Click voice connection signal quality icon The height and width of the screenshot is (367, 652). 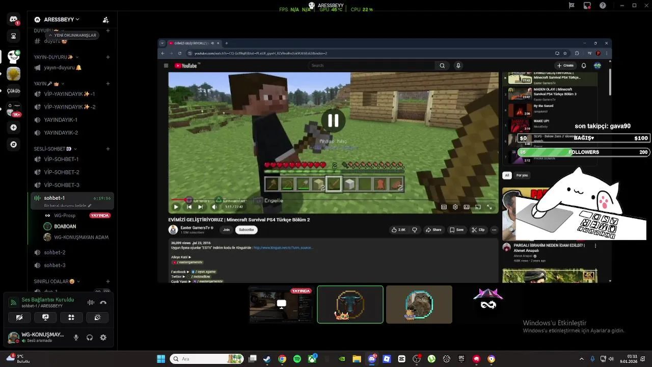[13, 302]
